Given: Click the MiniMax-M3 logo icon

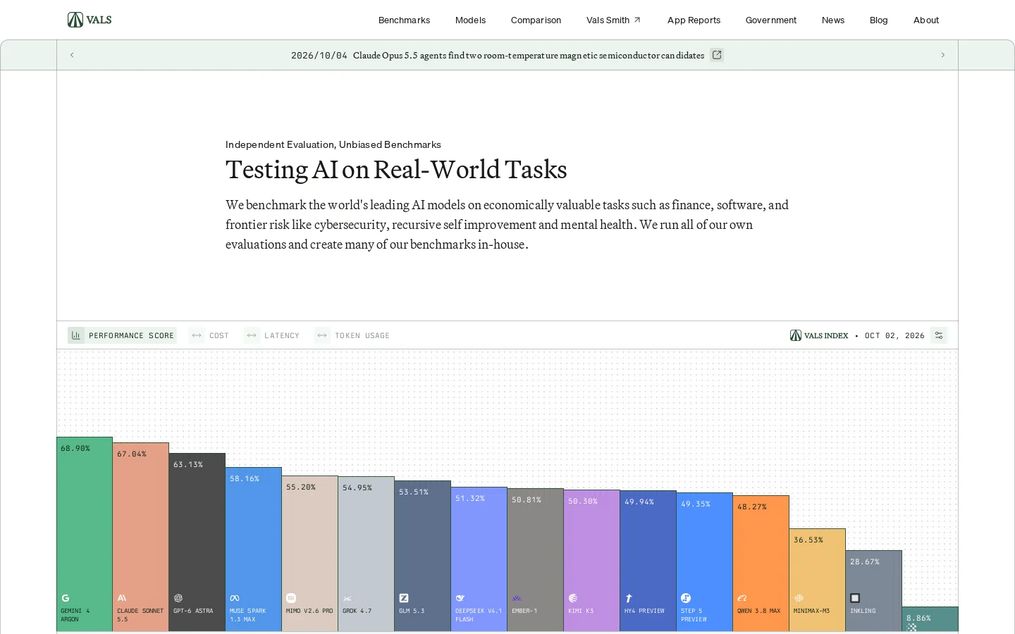Looking at the screenshot, I should [x=799, y=598].
